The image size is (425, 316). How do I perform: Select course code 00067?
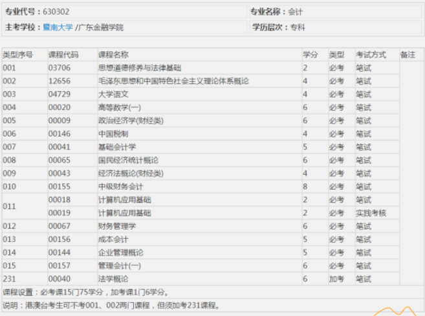pyautogui.click(x=60, y=226)
